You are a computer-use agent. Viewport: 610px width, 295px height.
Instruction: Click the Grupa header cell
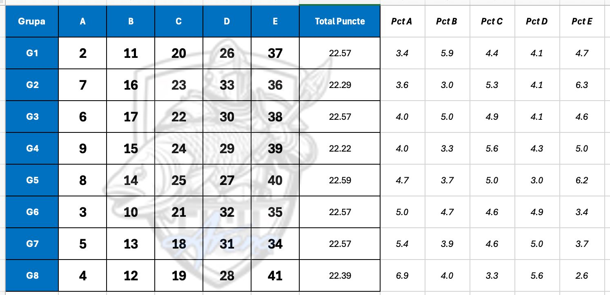click(x=32, y=22)
